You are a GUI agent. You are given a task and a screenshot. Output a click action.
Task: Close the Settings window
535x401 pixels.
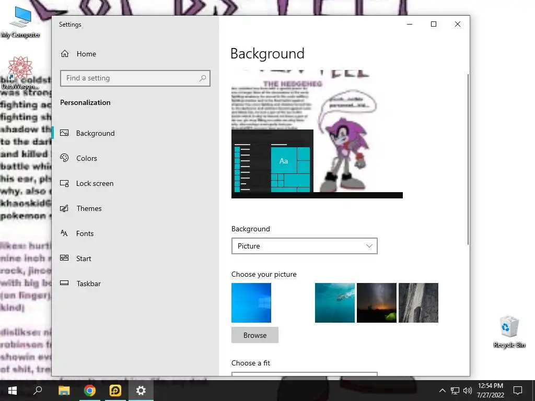(458, 24)
